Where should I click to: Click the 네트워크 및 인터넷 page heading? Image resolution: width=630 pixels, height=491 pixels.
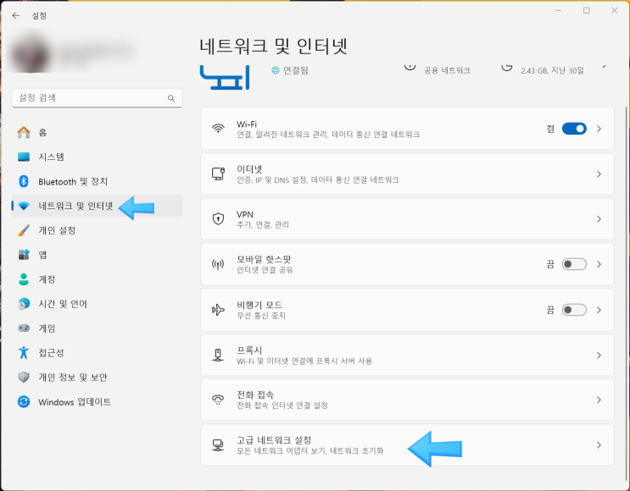pos(273,46)
